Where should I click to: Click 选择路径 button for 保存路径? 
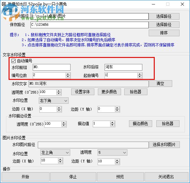[164, 25]
